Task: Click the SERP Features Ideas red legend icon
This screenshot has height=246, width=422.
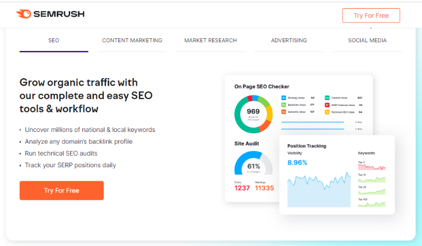Action: 327,105
